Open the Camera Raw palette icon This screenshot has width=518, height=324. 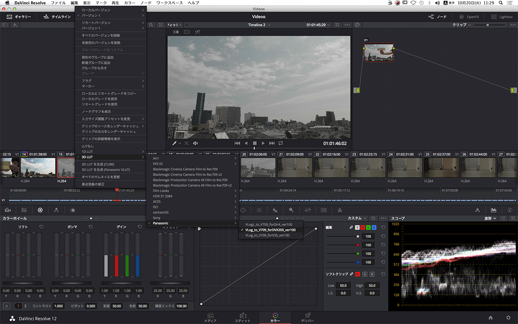pos(7,210)
